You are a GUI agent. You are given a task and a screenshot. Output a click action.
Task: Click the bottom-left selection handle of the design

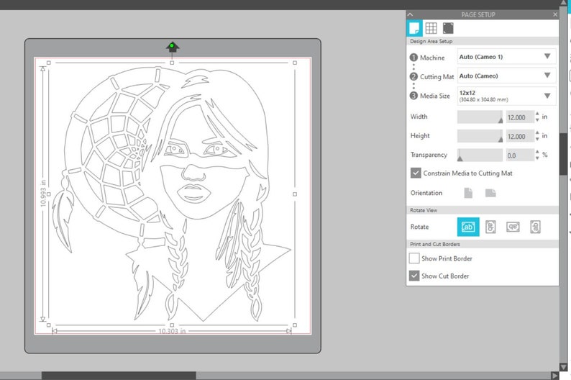49,325
